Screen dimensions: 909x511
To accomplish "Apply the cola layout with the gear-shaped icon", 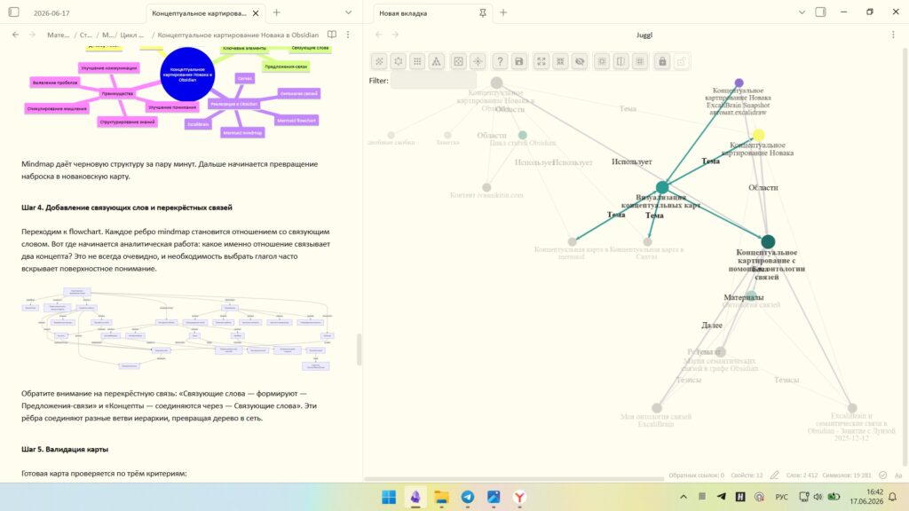I will [399, 61].
